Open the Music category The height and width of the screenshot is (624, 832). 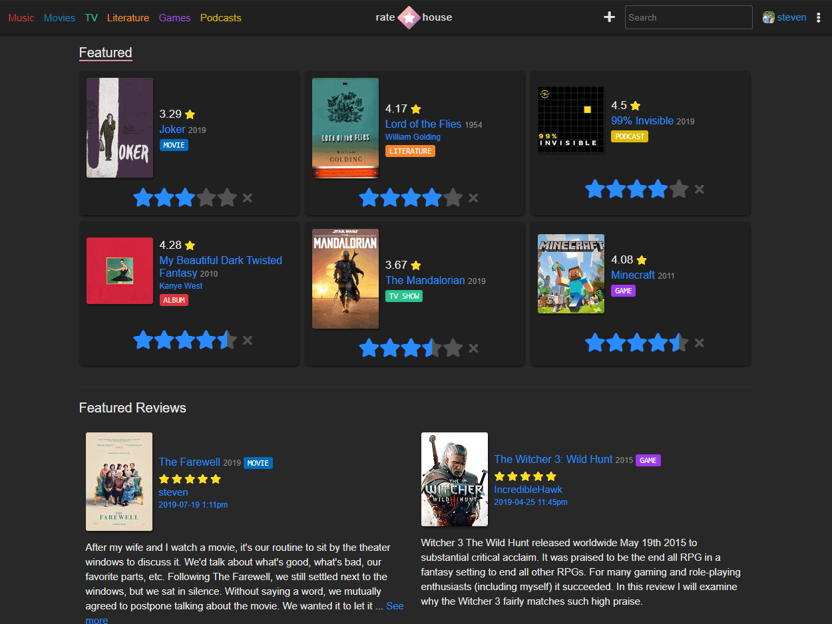tap(21, 18)
